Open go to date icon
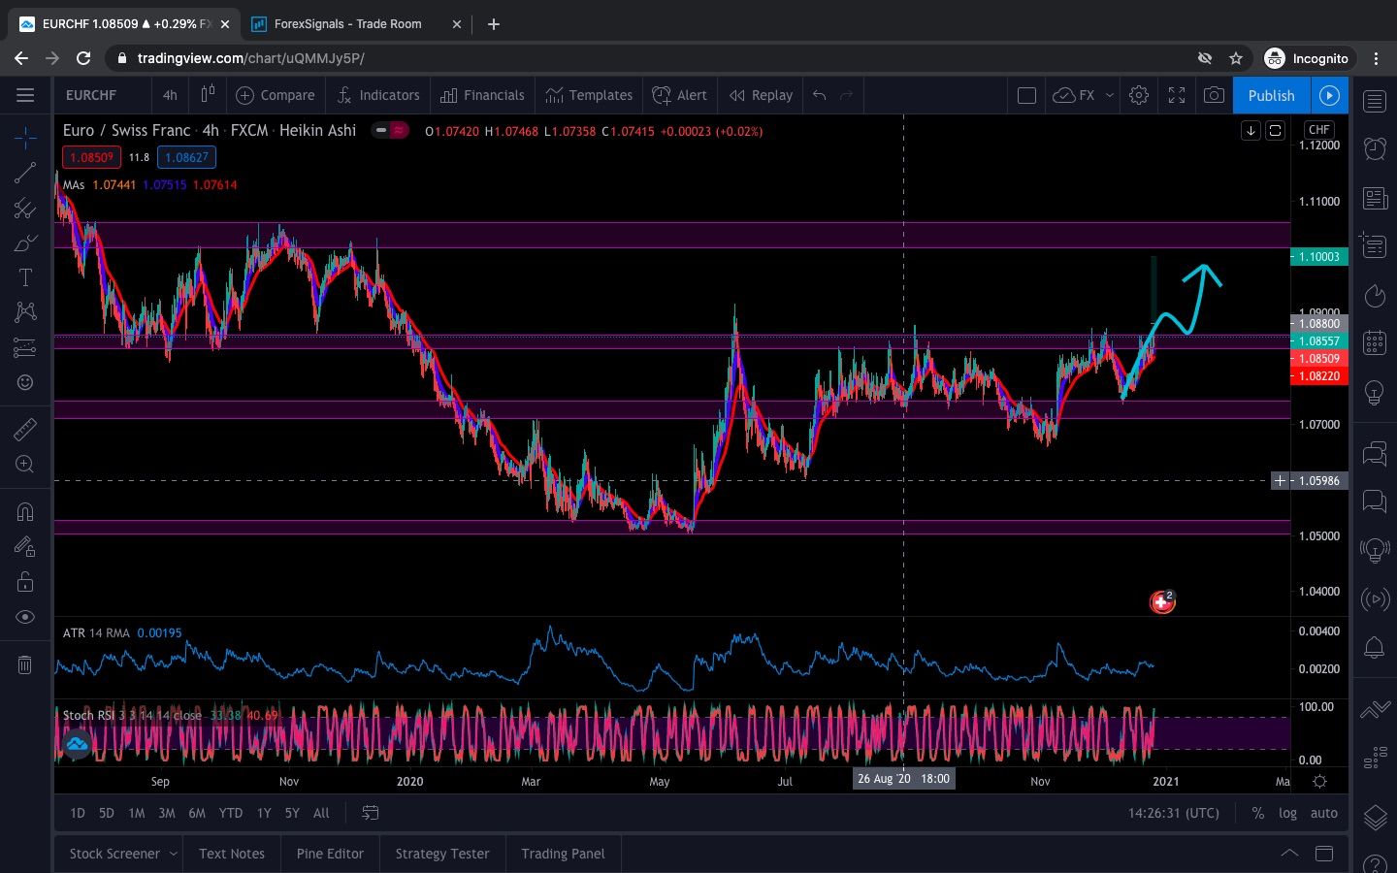 point(370,813)
